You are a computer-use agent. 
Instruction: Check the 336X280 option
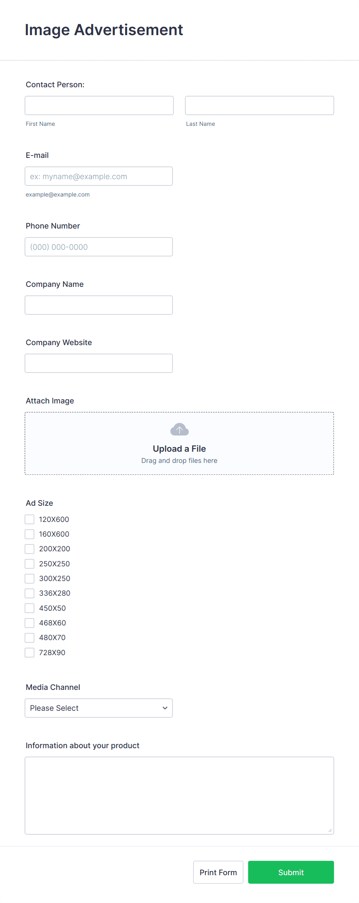pyautogui.click(x=29, y=593)
